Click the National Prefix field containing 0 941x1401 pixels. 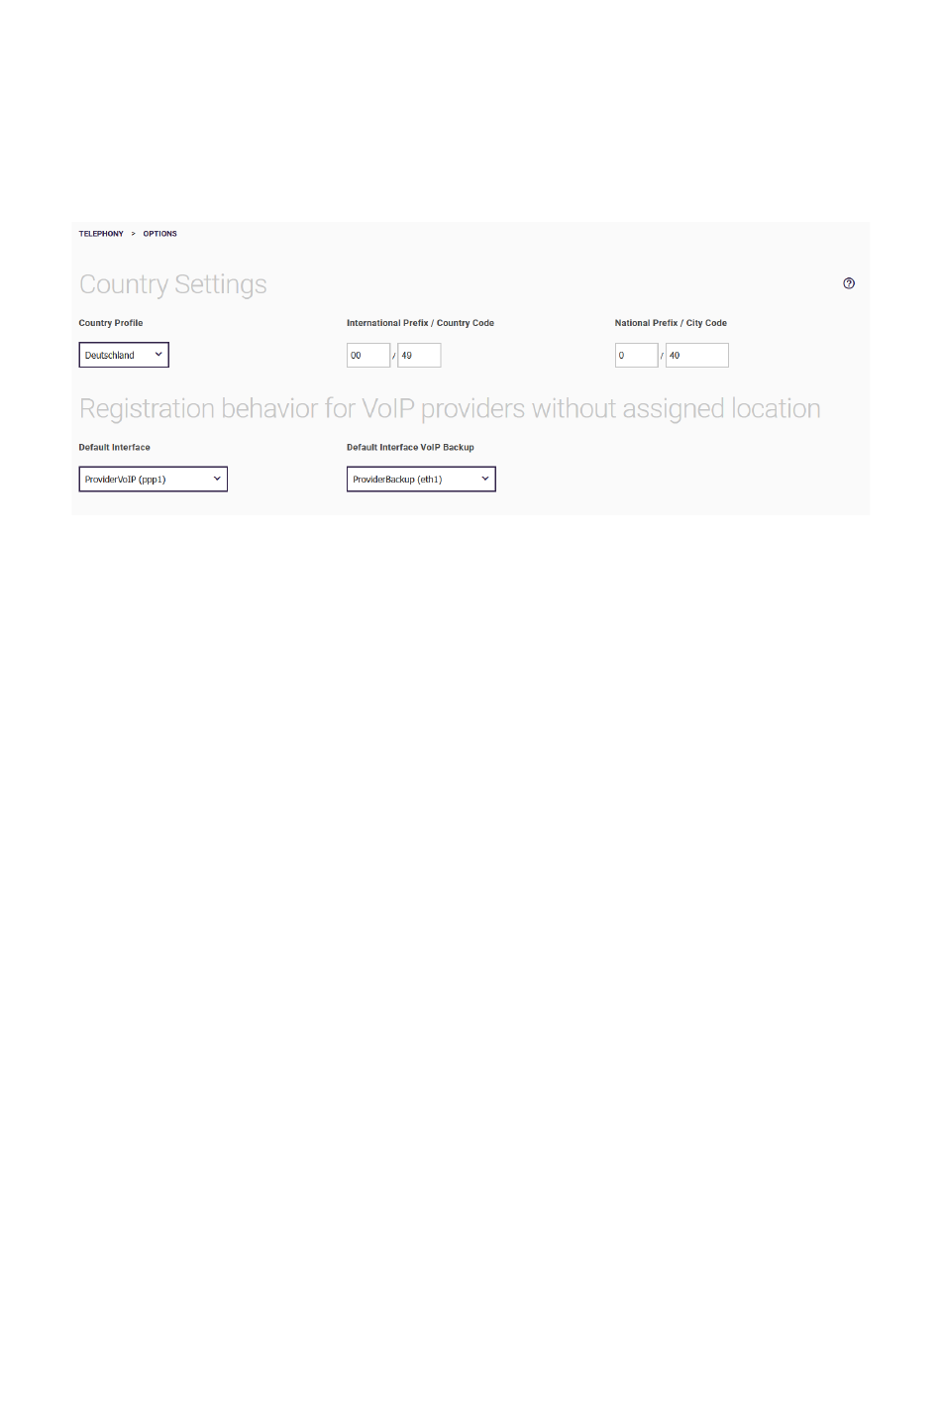pos(636,355)
